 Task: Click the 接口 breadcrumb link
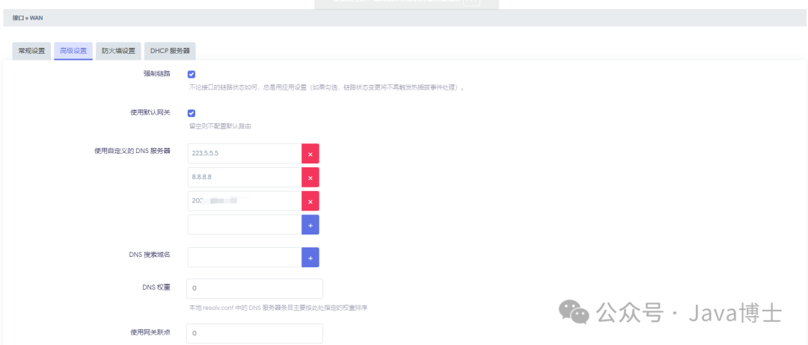coord(17,17)
